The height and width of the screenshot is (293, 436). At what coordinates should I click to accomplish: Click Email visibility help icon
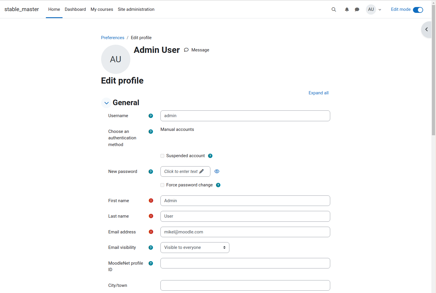coord(151,247)
